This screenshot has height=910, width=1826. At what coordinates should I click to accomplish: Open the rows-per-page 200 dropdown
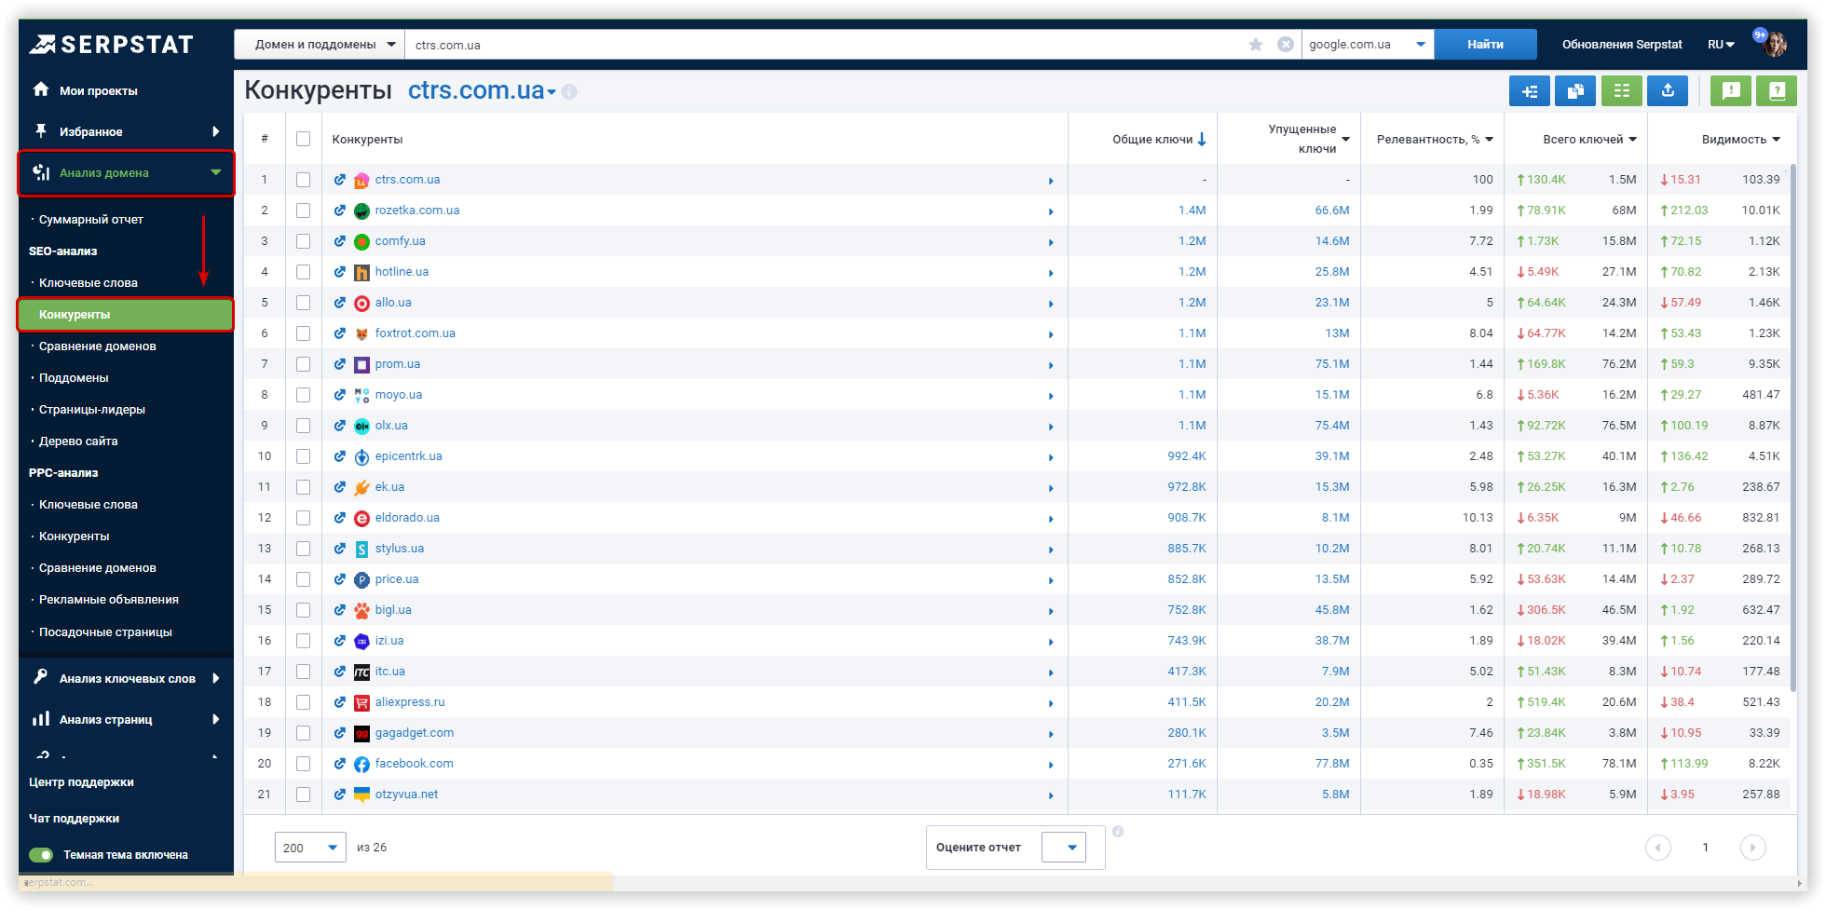[x=310, y=848]
